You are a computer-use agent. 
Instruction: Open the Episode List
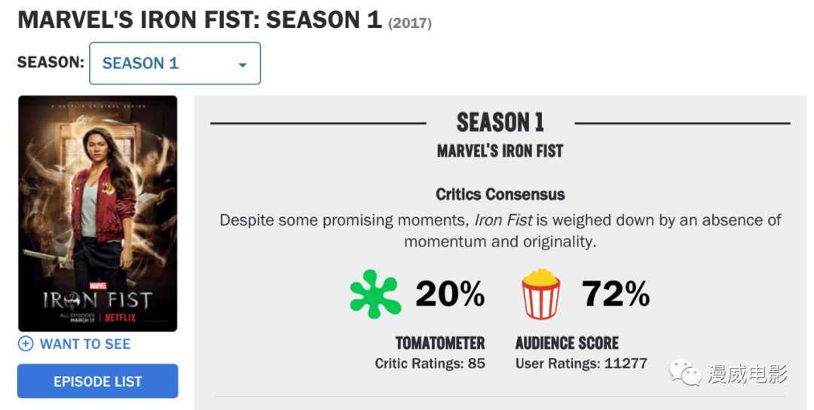click(x=98, y=381)
